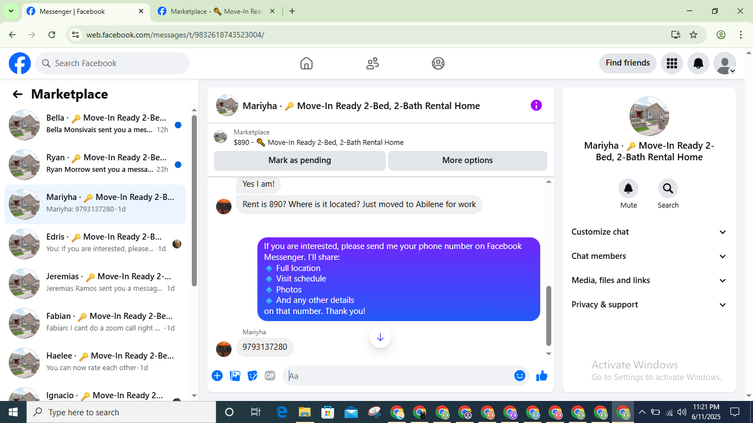The image size is (753, 423).
Task: Open Task View on the taskbar
Action: coord(256,412)
